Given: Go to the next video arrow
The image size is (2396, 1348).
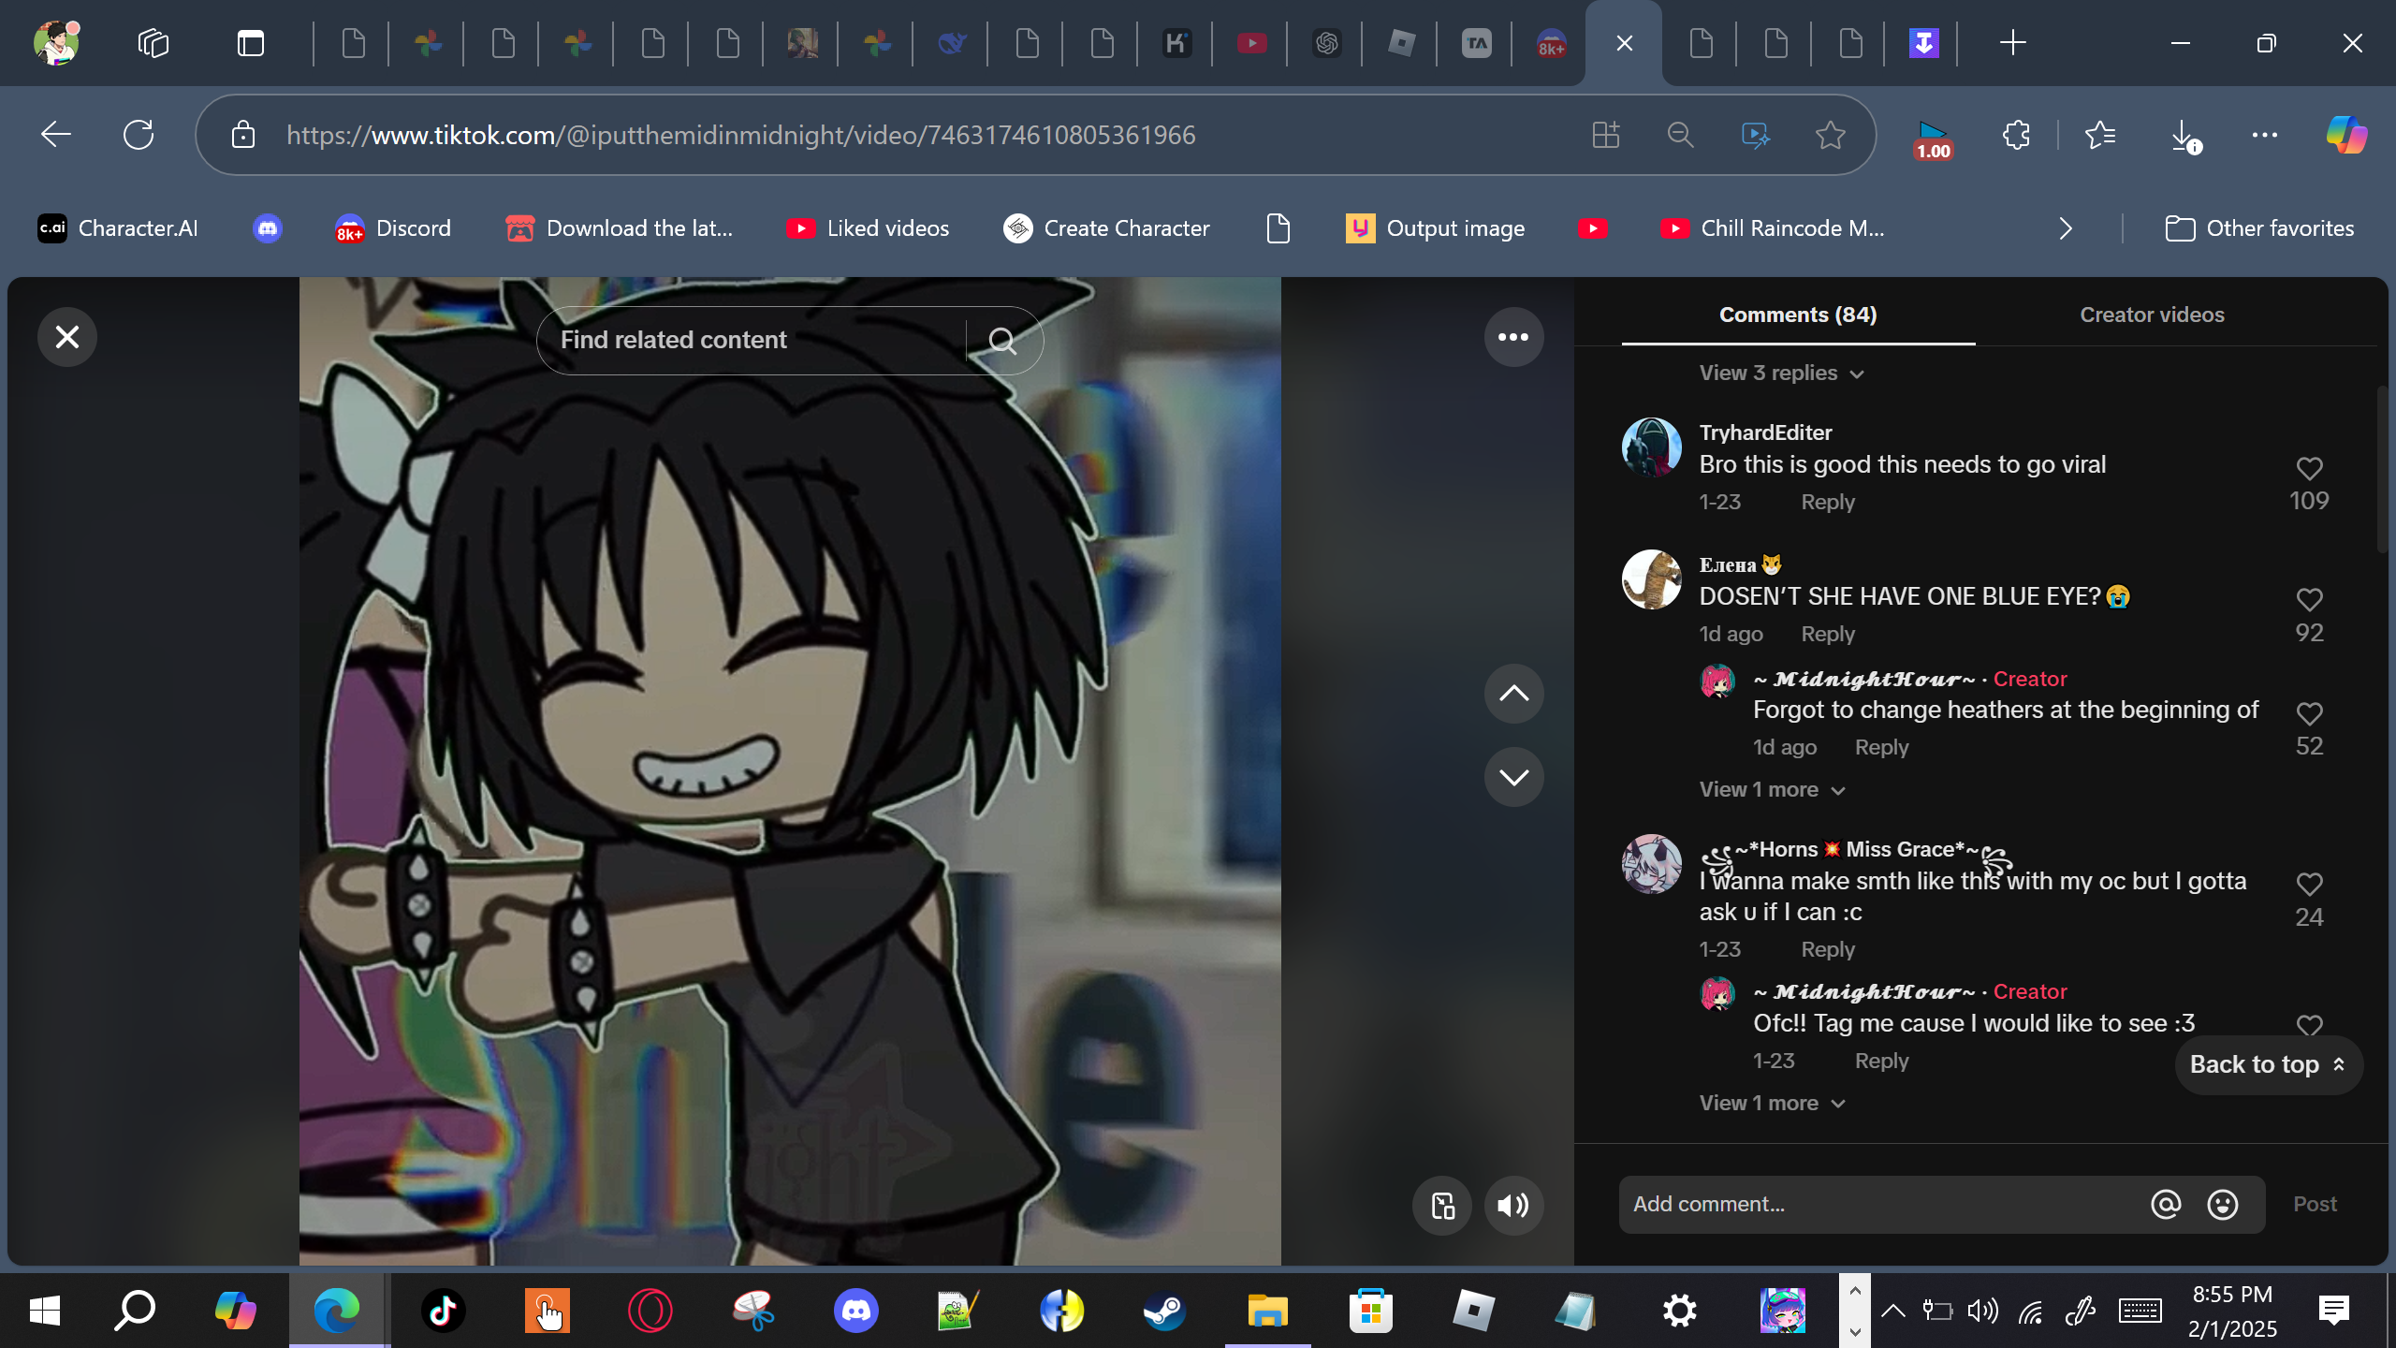Looking at the screenshot, I should coord(1513,777).
